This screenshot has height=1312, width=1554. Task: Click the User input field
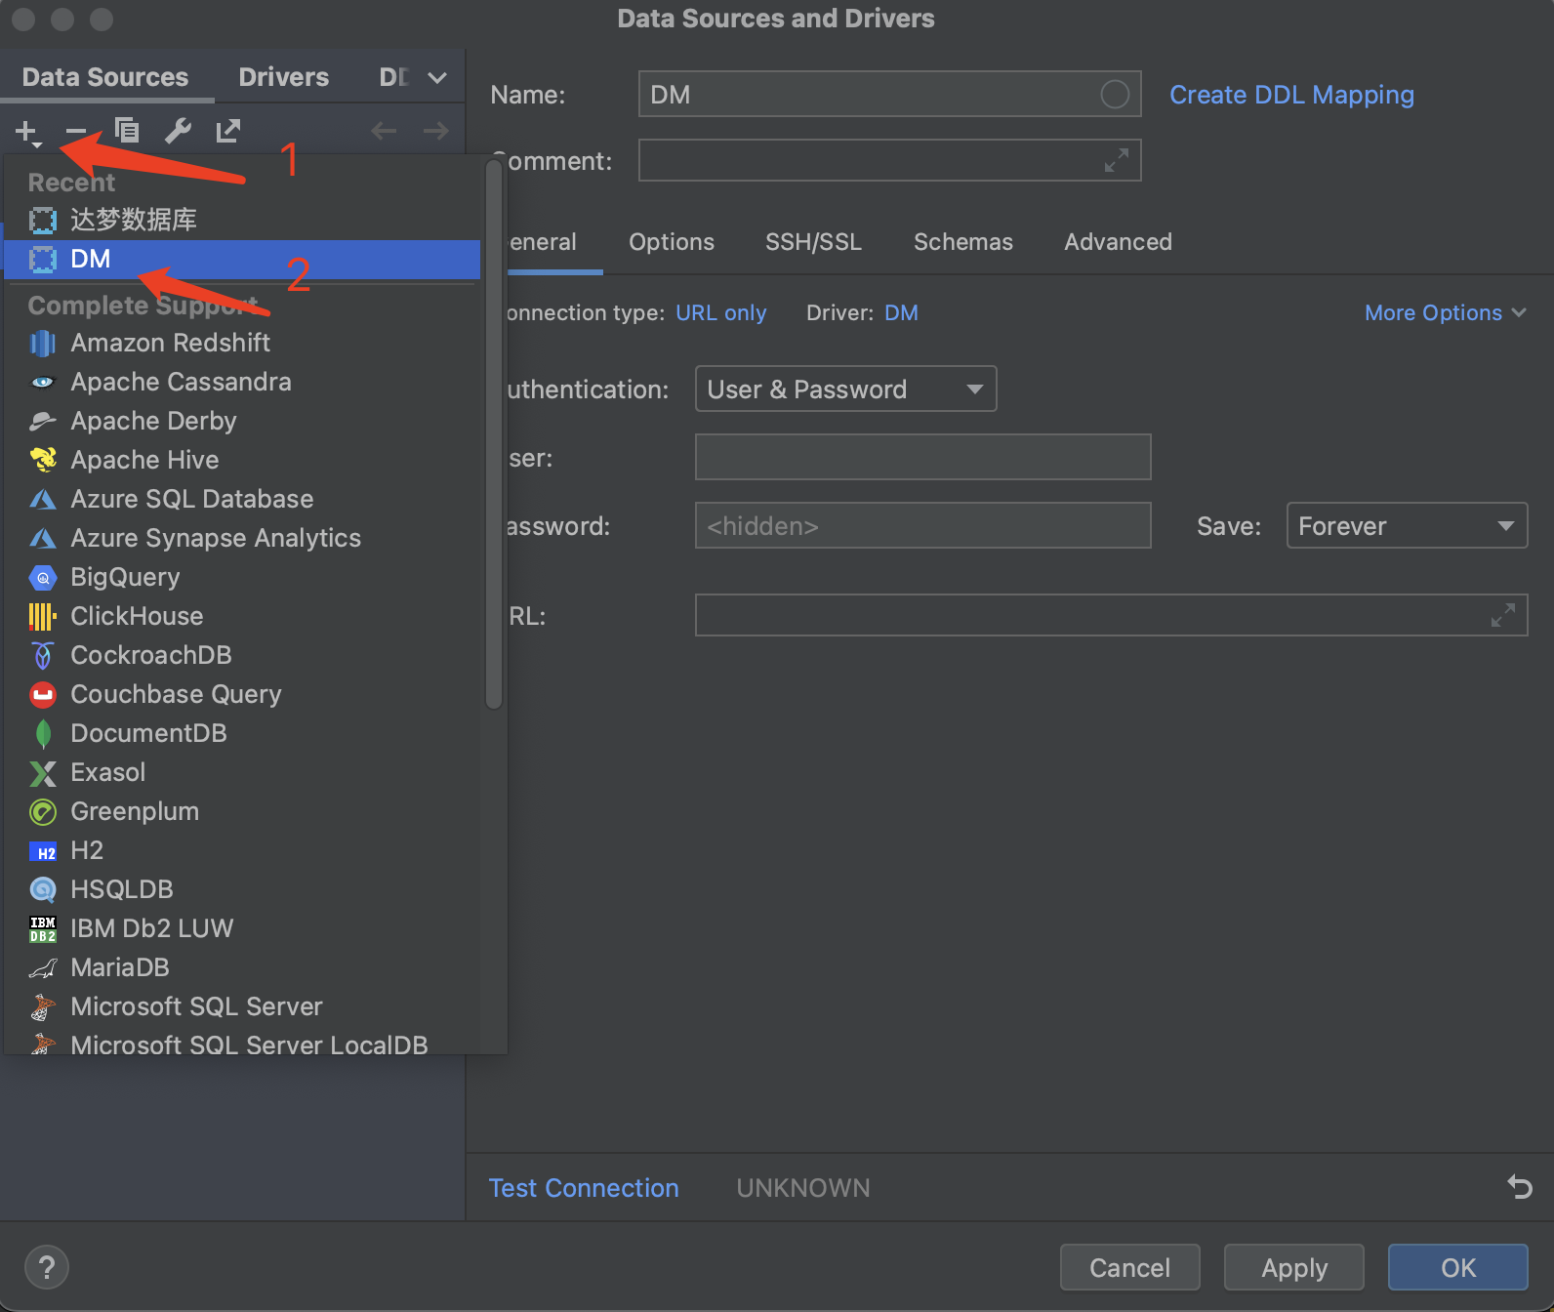922,457
